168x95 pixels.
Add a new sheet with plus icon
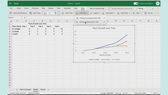(x=48, y=89)
